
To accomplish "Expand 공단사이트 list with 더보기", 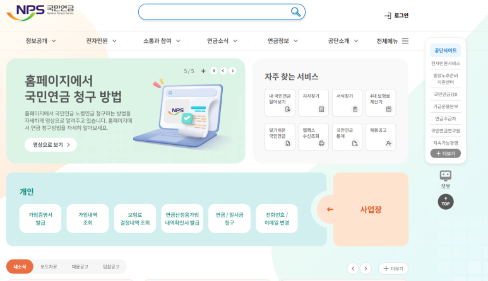I will pyautogui.click(x=445, y=153).
